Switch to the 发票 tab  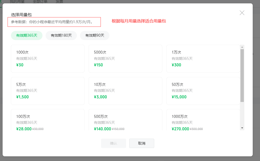59,2
